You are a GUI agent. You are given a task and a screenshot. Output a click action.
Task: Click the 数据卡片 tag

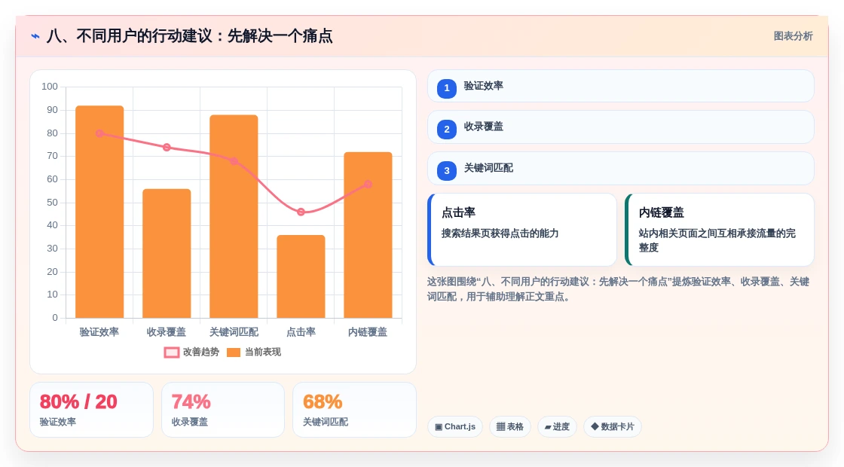(613, 426)
